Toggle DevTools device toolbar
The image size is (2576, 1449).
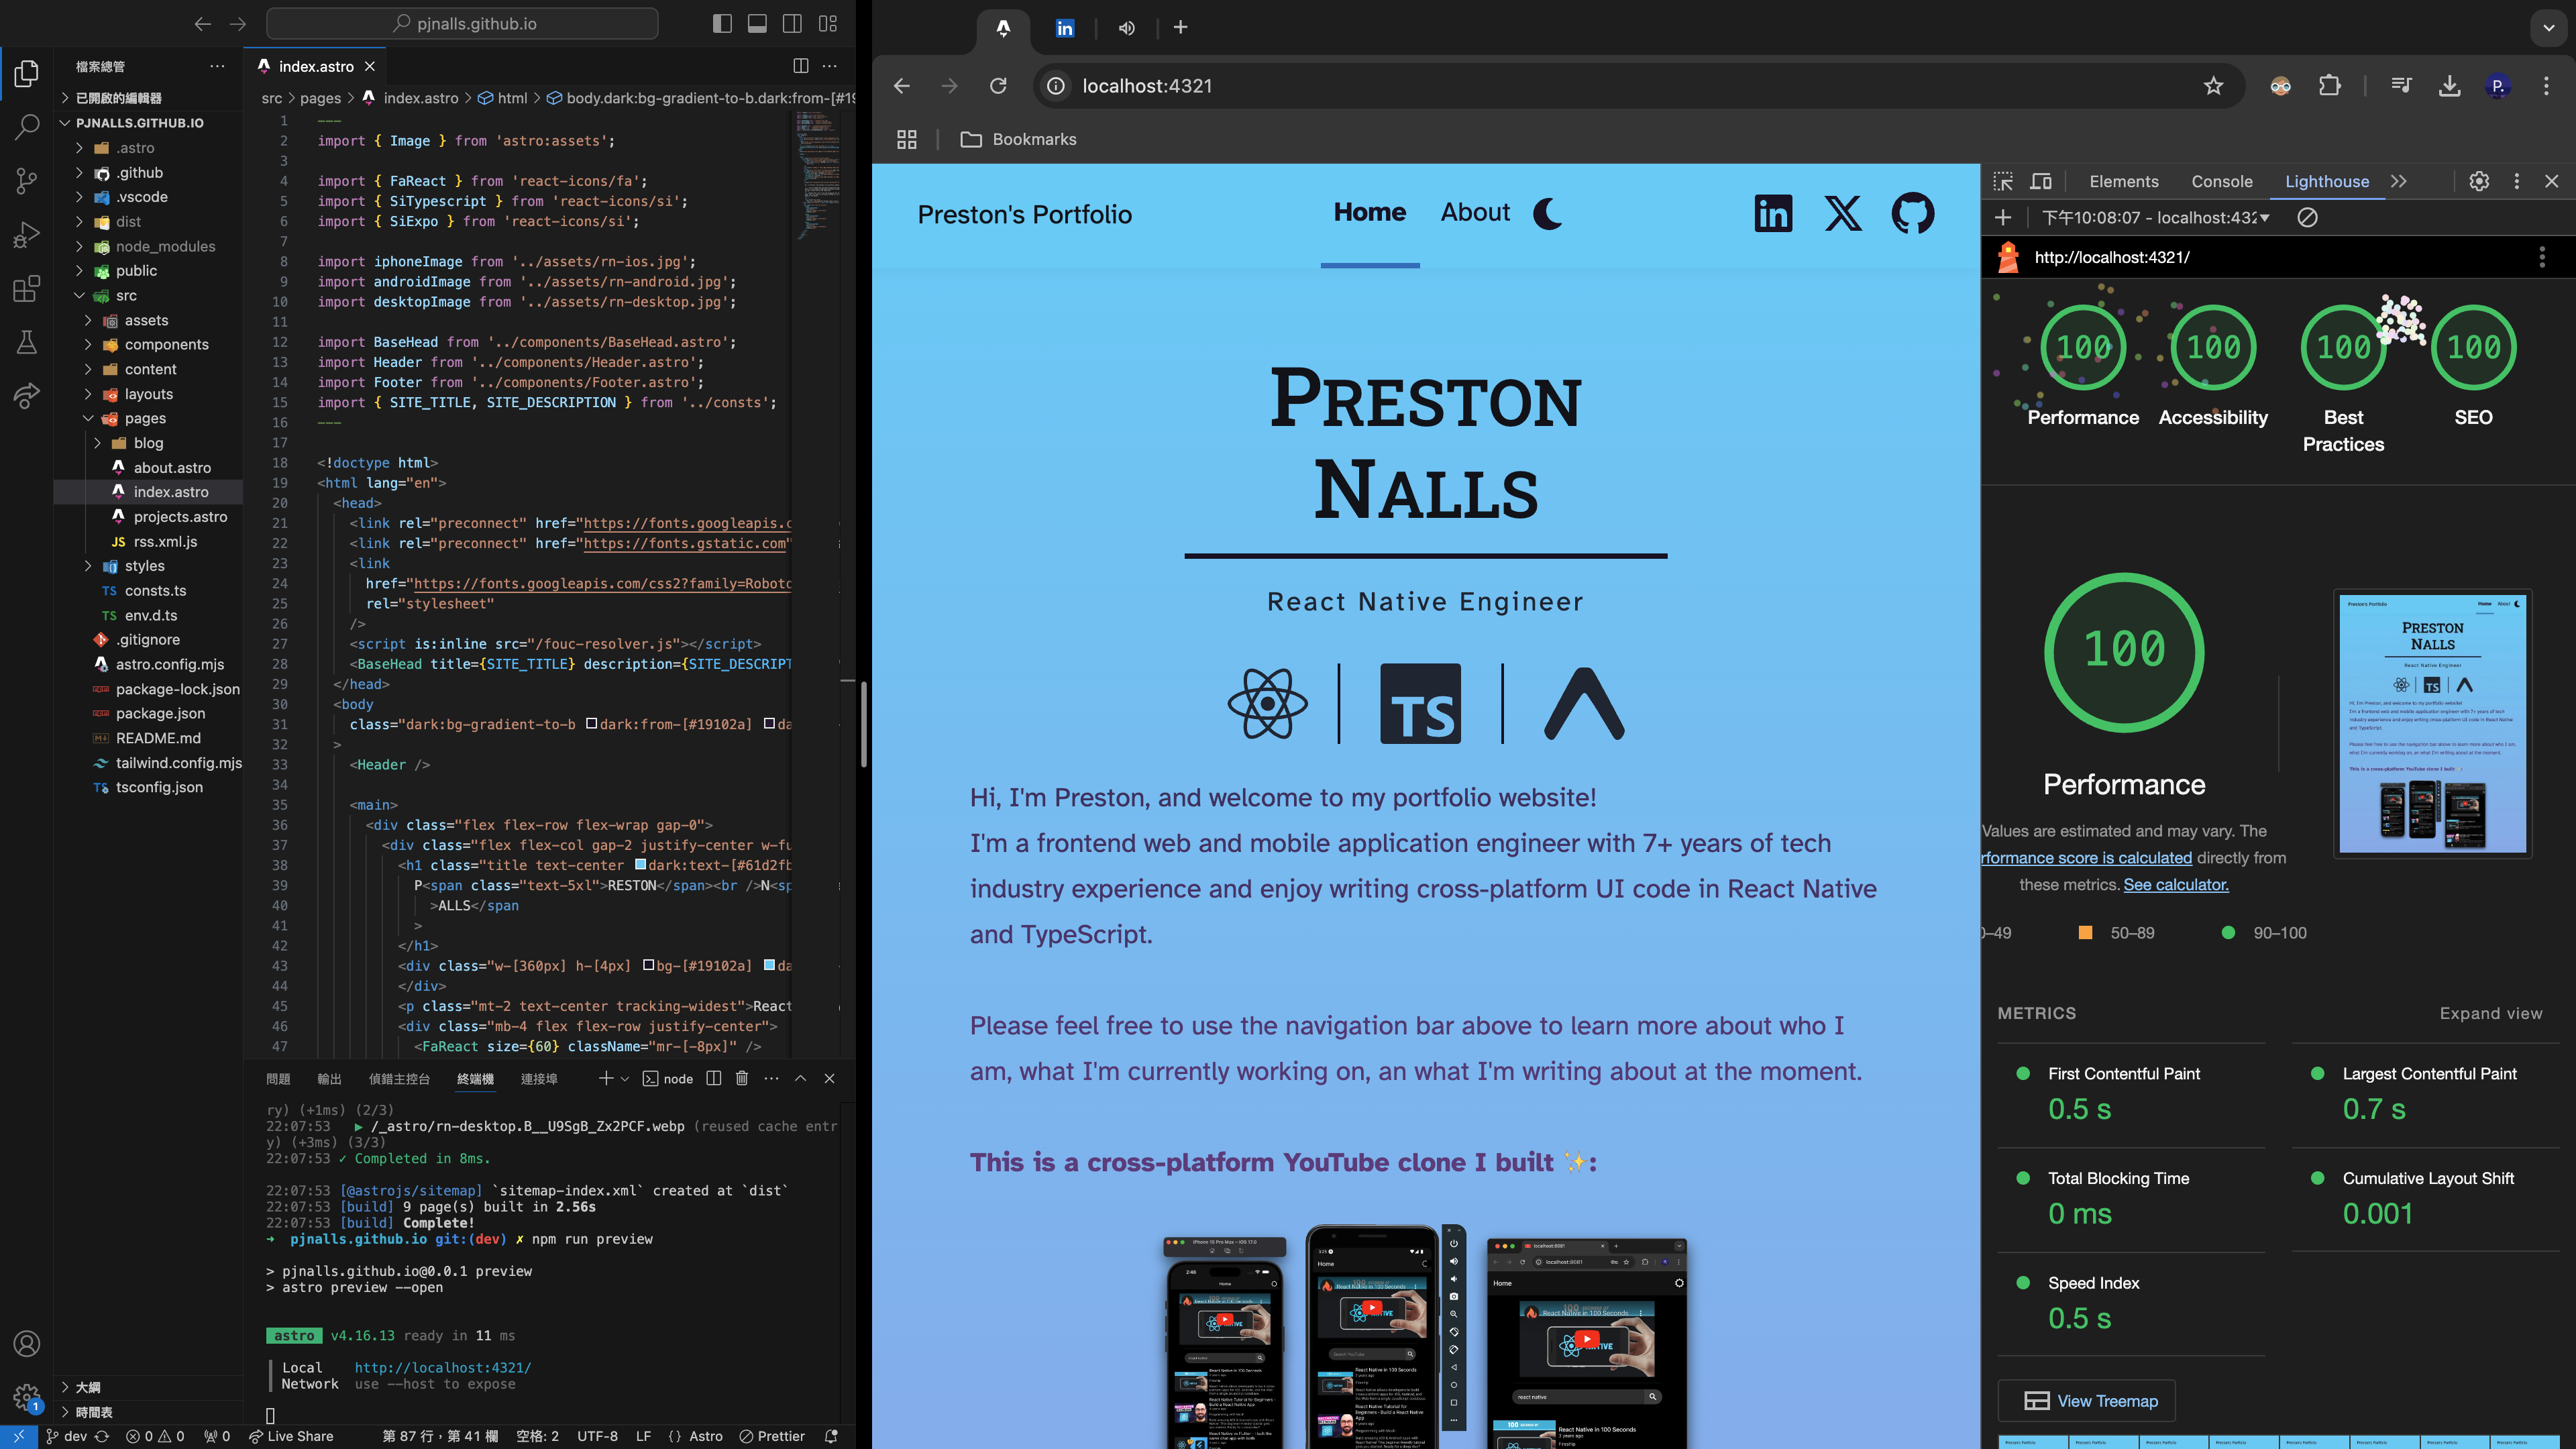click(x=2041, y=181)
